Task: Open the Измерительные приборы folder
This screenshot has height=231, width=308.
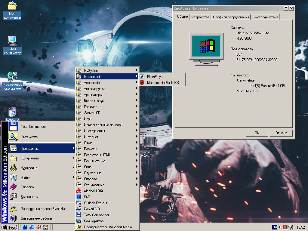Action: (x=107, y=125)
